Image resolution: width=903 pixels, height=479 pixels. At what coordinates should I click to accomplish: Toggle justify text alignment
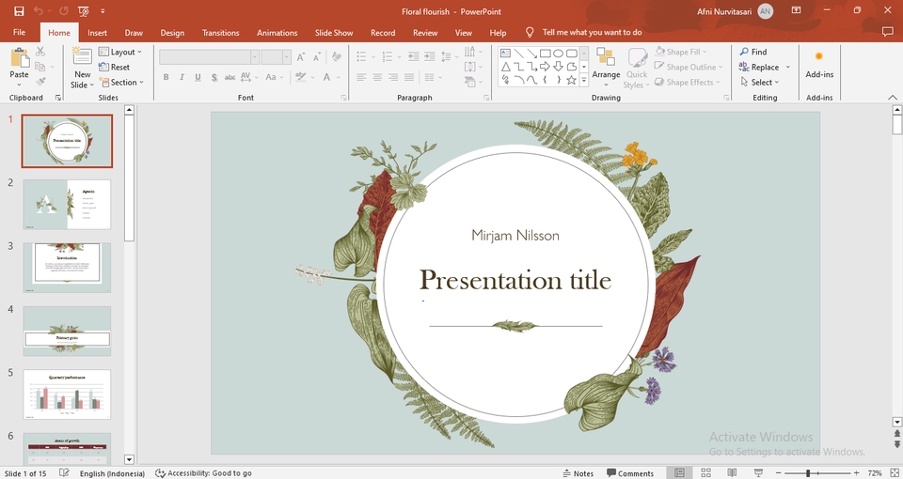(x=409, y=76)
